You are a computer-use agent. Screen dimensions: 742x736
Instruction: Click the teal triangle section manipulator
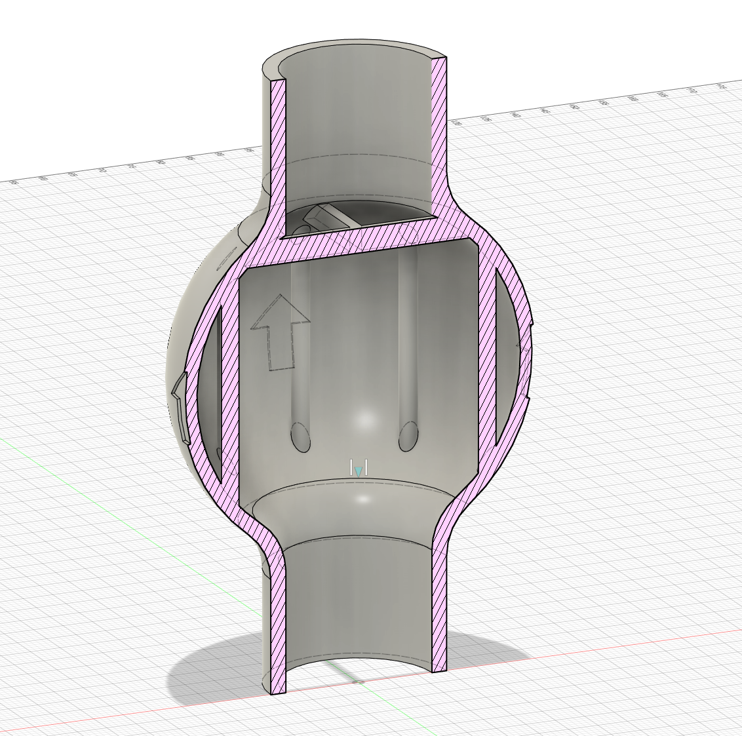(359, 471)
